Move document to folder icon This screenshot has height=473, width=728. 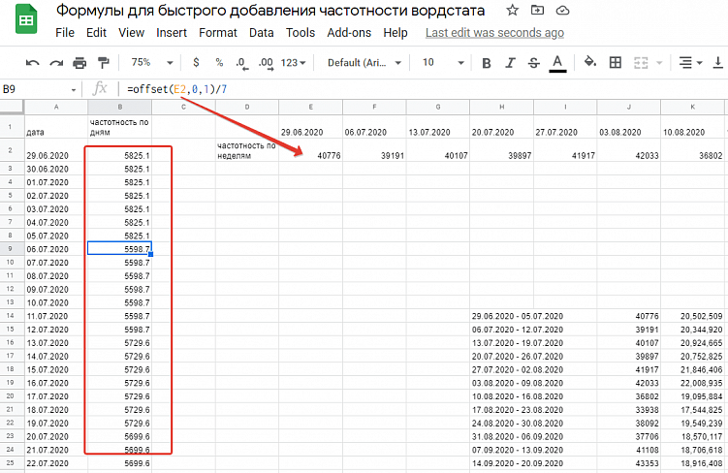[537, 11]
